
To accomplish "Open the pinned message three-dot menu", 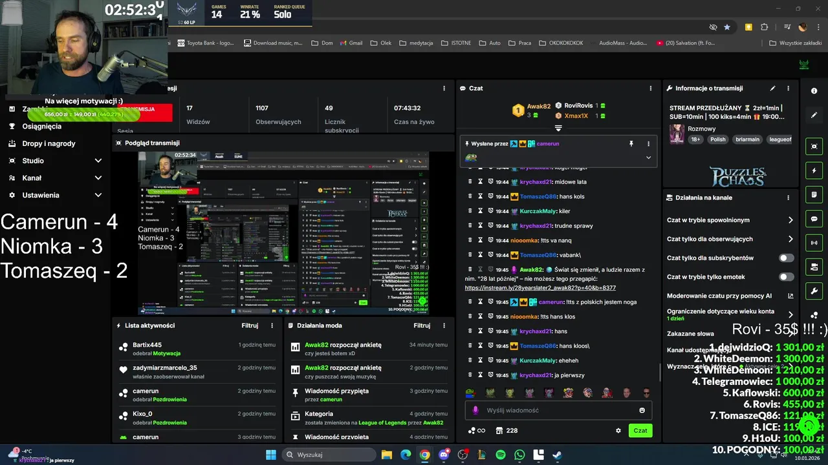I will [648, 144].
